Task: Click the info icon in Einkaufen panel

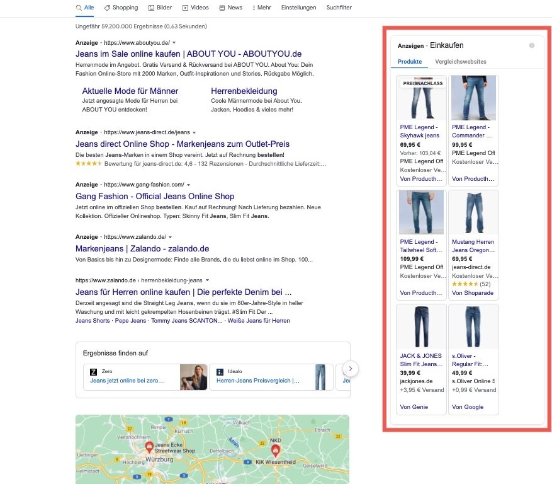Action: pos(532,45)
